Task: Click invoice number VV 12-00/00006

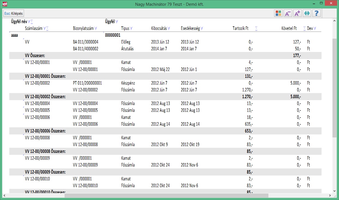Action: click(37, 117)
